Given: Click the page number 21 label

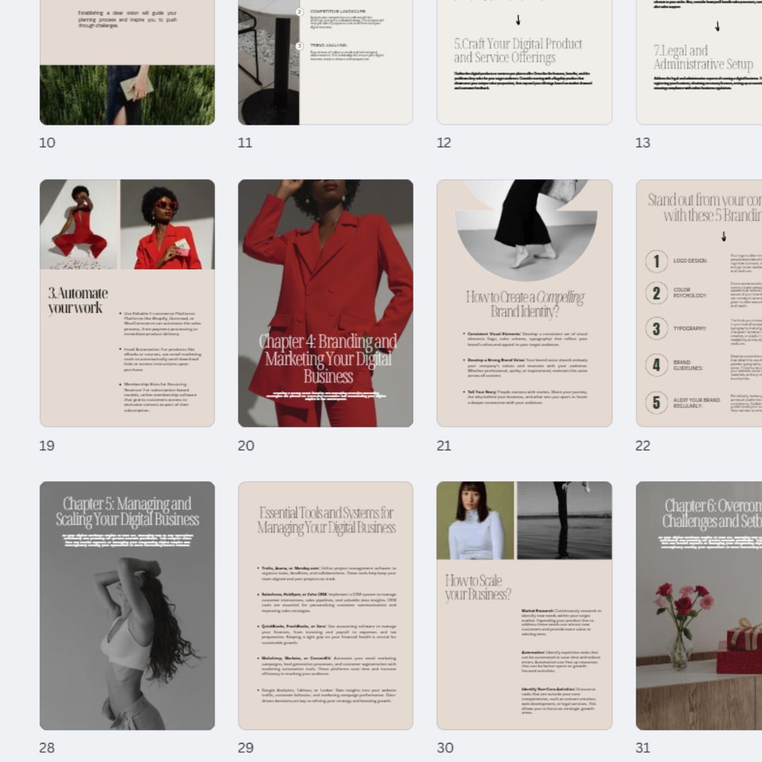Looking at the screenshot, I should click(x=444, y=445).
